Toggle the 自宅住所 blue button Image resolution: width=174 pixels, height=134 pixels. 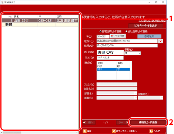coord(149,36)
